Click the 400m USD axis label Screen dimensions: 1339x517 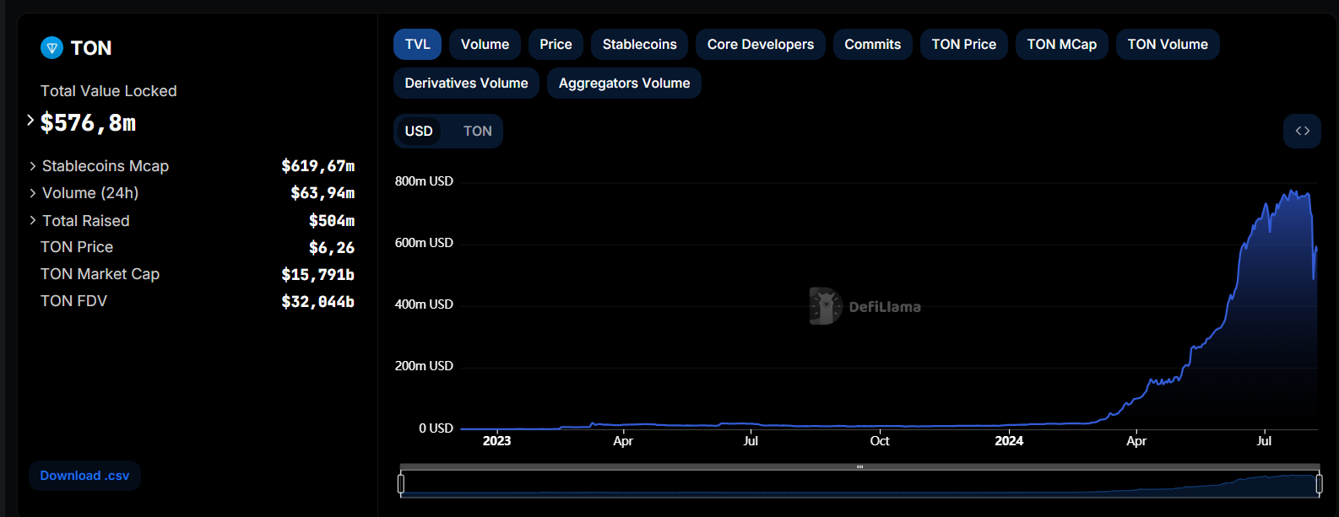(424, 304)
